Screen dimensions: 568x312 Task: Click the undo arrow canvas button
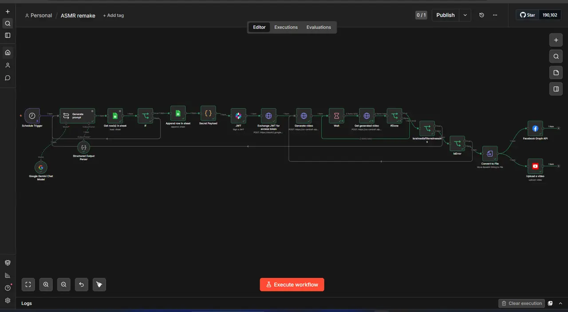click(81, 284)
